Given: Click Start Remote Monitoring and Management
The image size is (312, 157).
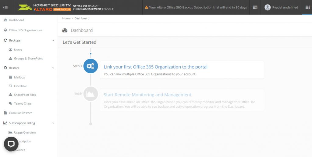Looking at the screenshot, I should (x=147, y=95).
